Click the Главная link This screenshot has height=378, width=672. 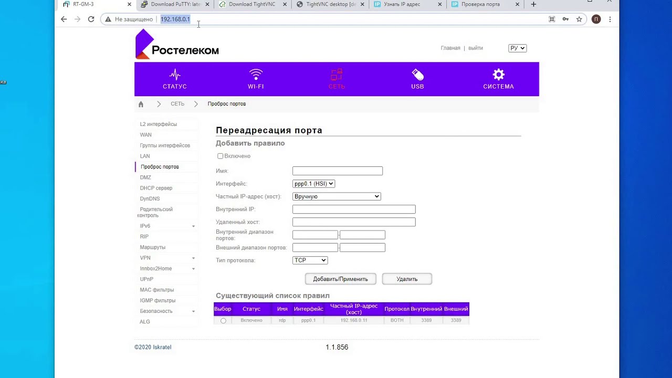[x=450, y=48]
